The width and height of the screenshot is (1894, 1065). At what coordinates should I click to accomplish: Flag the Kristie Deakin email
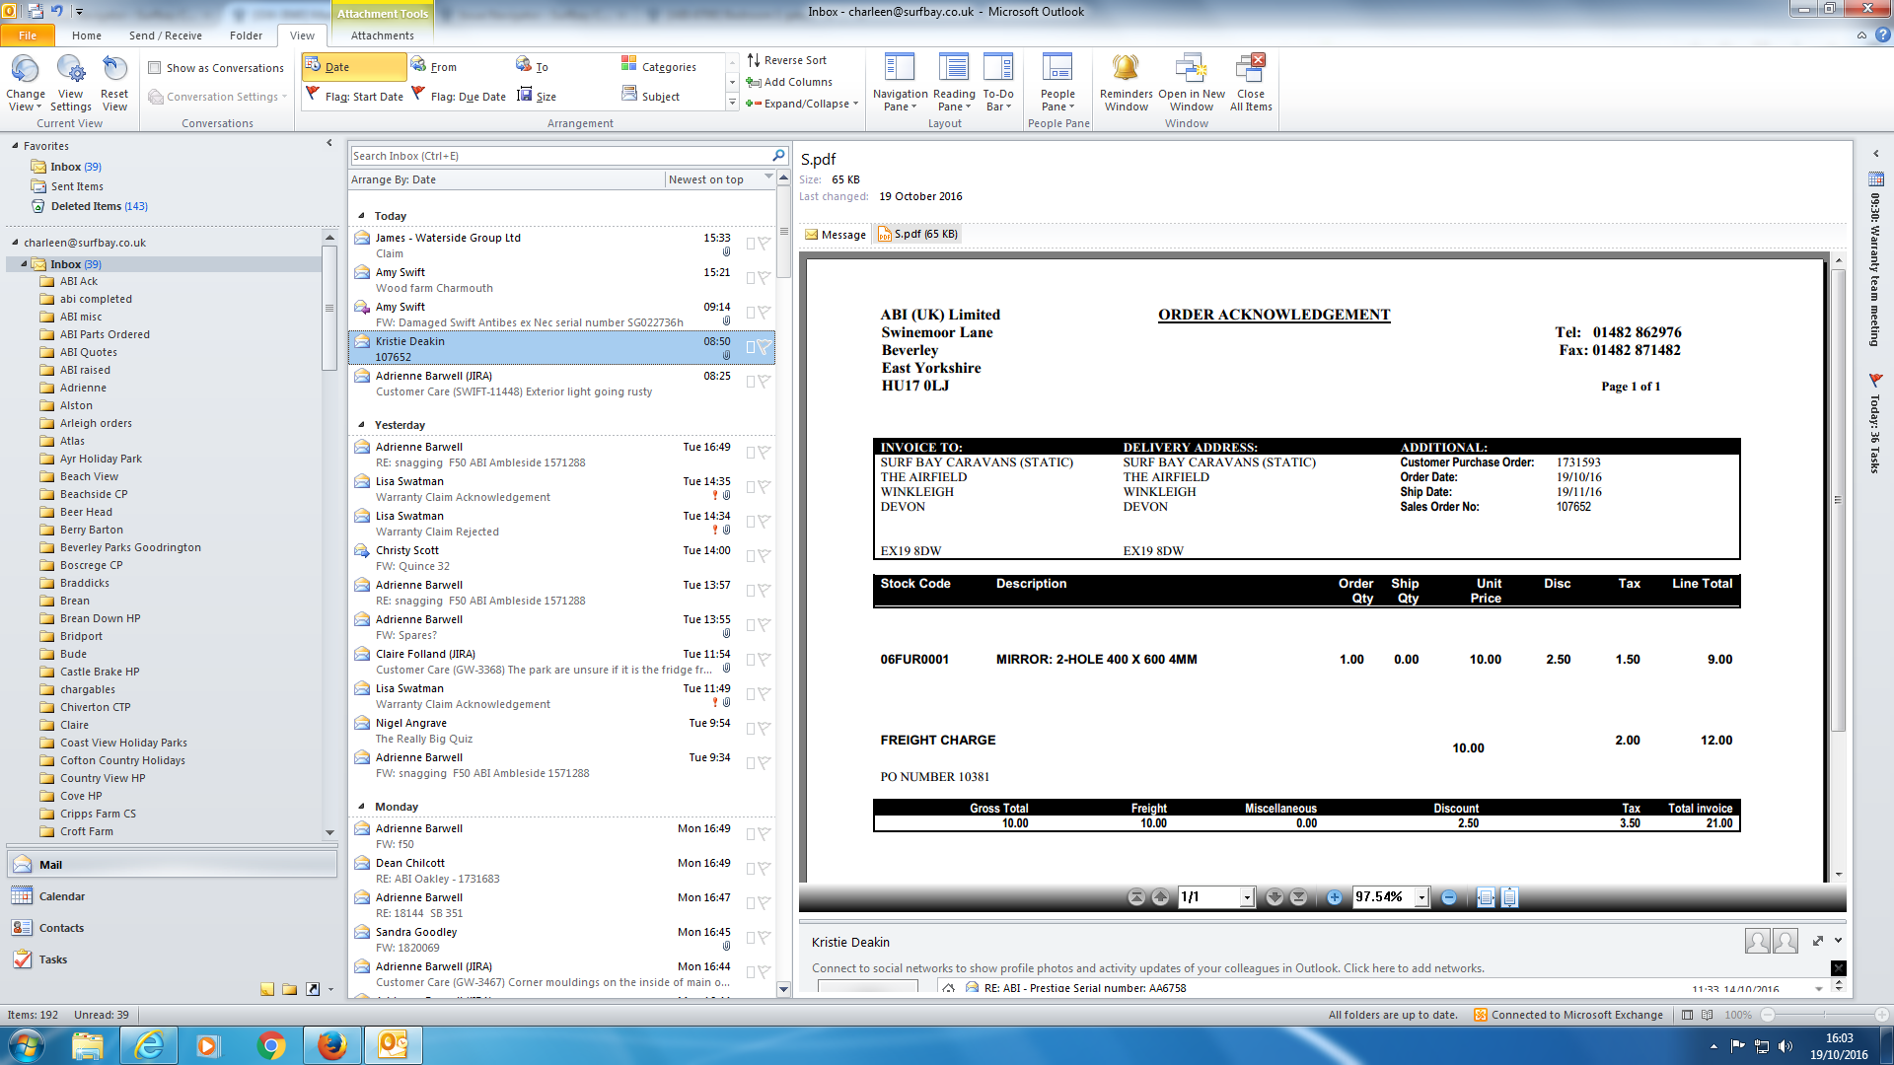(764, 347)
